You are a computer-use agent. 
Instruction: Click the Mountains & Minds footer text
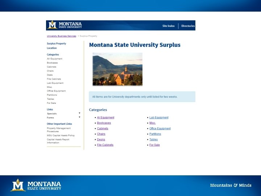[x=231, y=185]
